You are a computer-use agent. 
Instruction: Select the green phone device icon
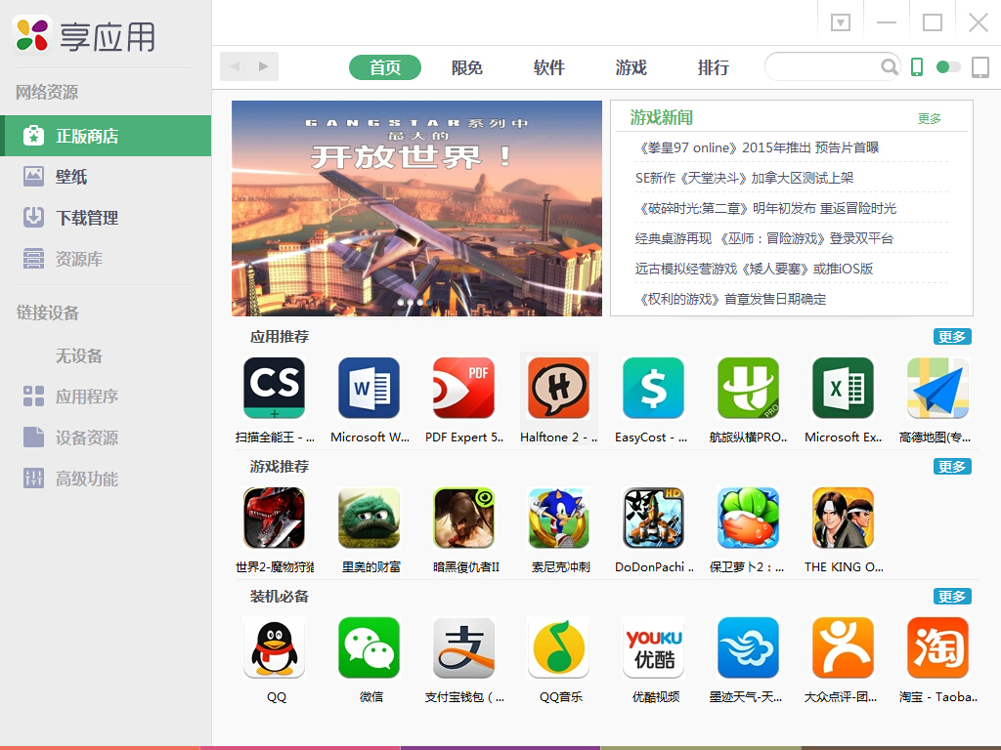(x=917, y=67)
